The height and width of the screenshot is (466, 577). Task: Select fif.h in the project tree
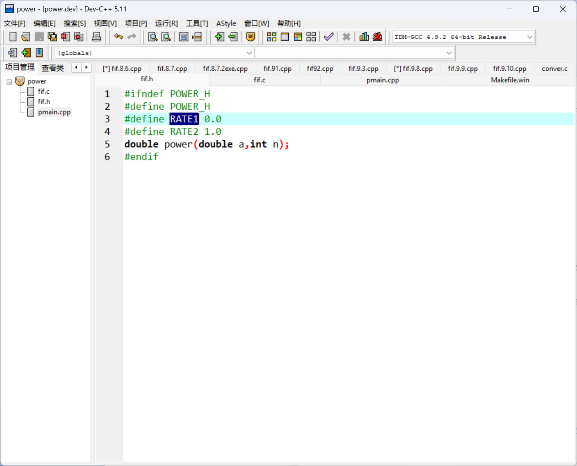click(44, 101)
